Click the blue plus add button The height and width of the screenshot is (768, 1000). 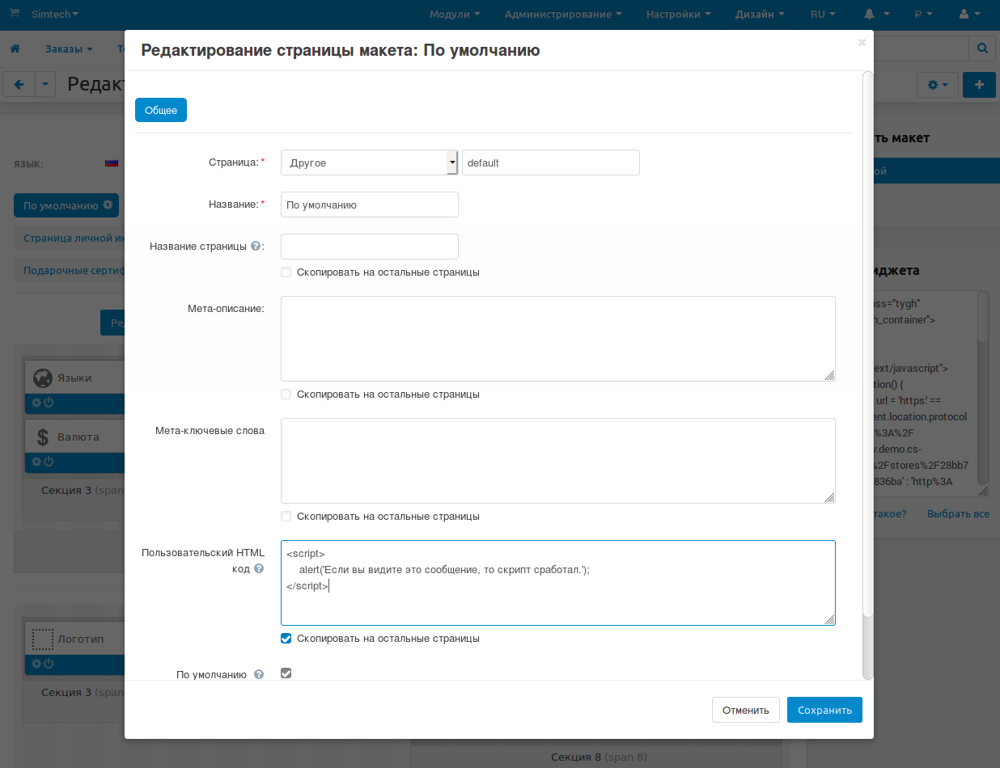click(979, 84)
